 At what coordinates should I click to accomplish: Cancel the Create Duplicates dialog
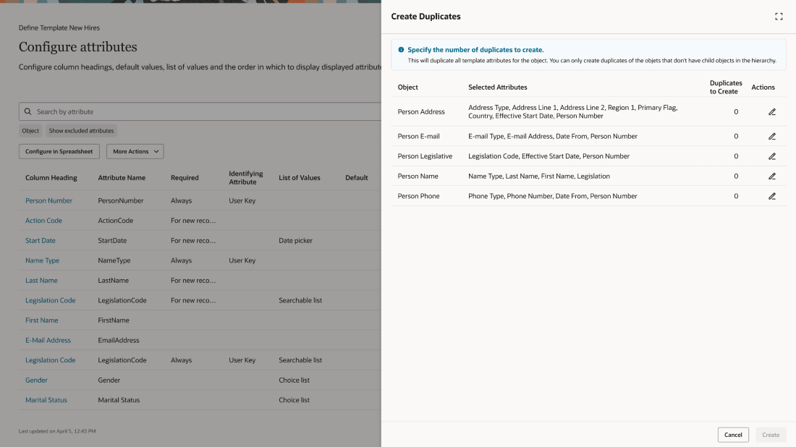[733, 435]
